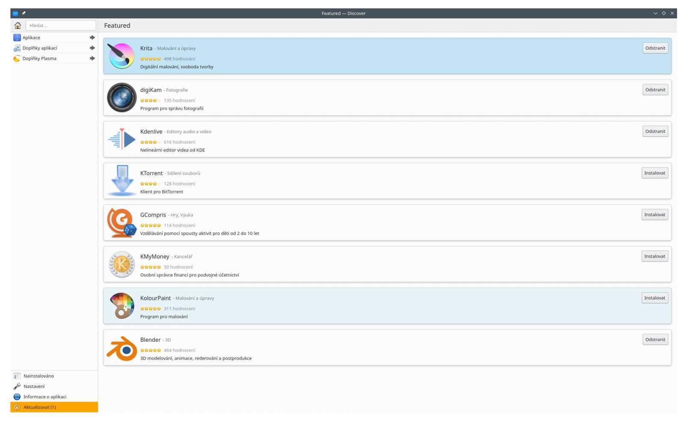This screenshot has height=423, width=684.
Task: Click the Nastavení wrench icon
Action: tap(17, 386)
